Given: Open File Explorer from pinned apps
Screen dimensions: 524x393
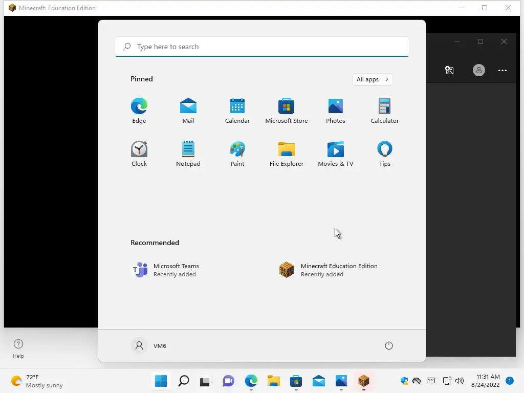Looking at the screenshot, I should (287, 154).
